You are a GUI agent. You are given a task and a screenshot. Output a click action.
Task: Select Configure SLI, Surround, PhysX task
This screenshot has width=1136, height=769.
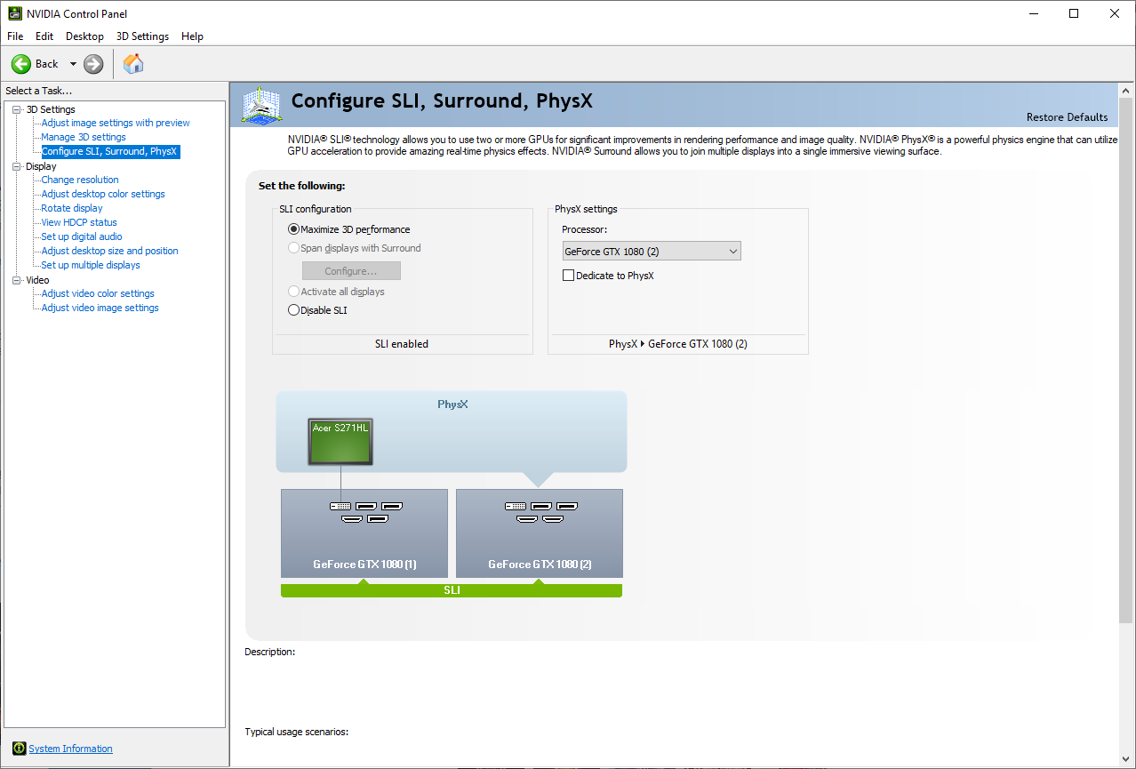click(x=110, y=151)
